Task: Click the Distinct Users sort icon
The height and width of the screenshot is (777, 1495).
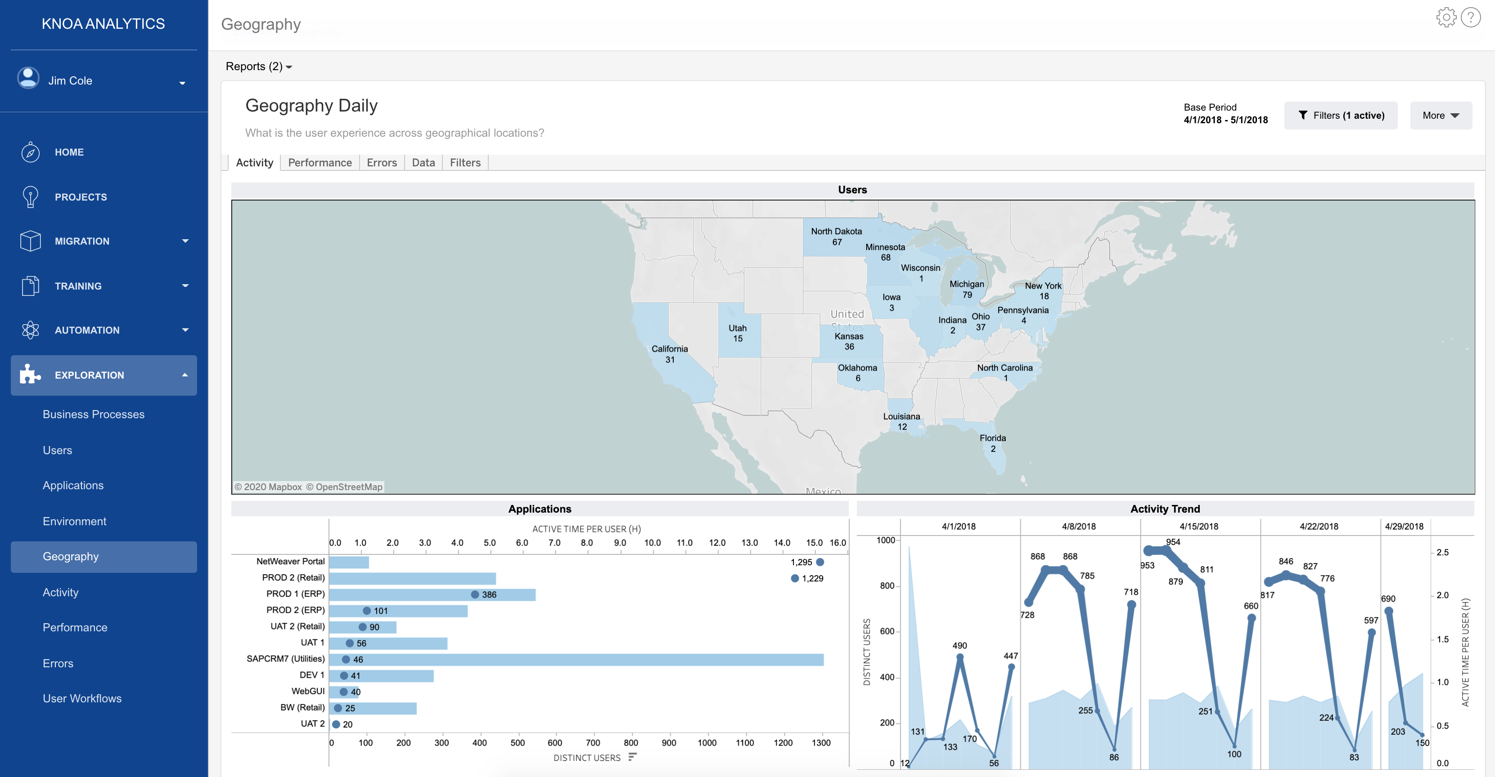Action: [x=633, y=757]
